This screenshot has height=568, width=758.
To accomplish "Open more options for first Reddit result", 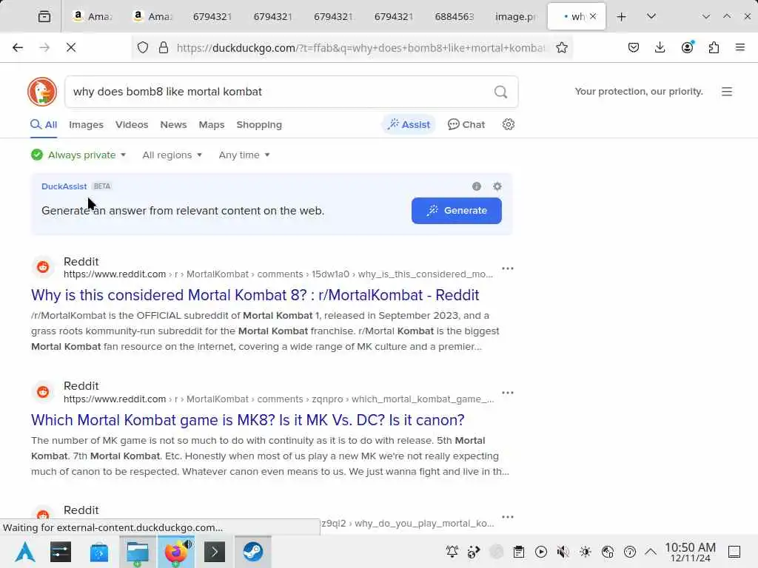I will (508, 268).
